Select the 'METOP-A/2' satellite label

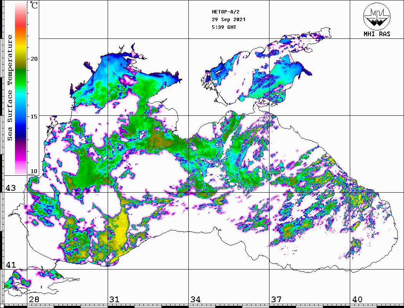pos(226,12)
